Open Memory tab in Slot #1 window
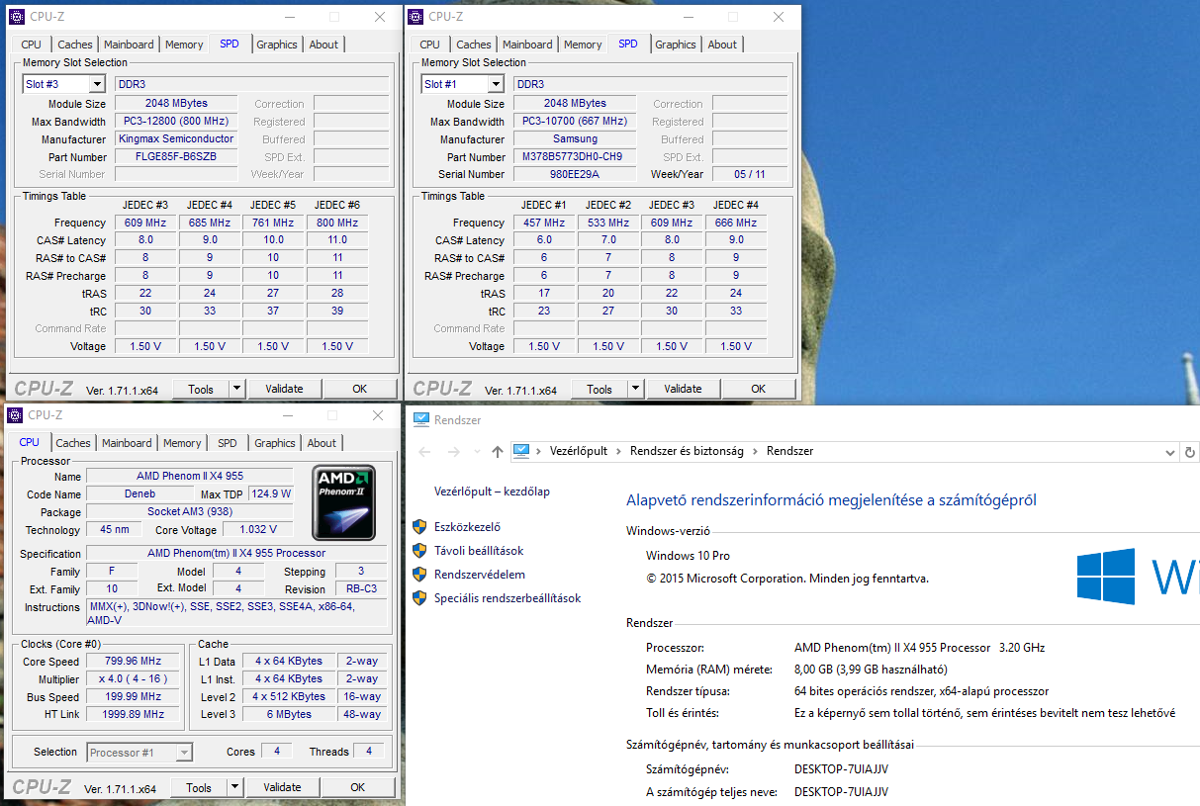Image resolution: width=1200 pixels, height=806 pixels. click(x=583, y=45)
